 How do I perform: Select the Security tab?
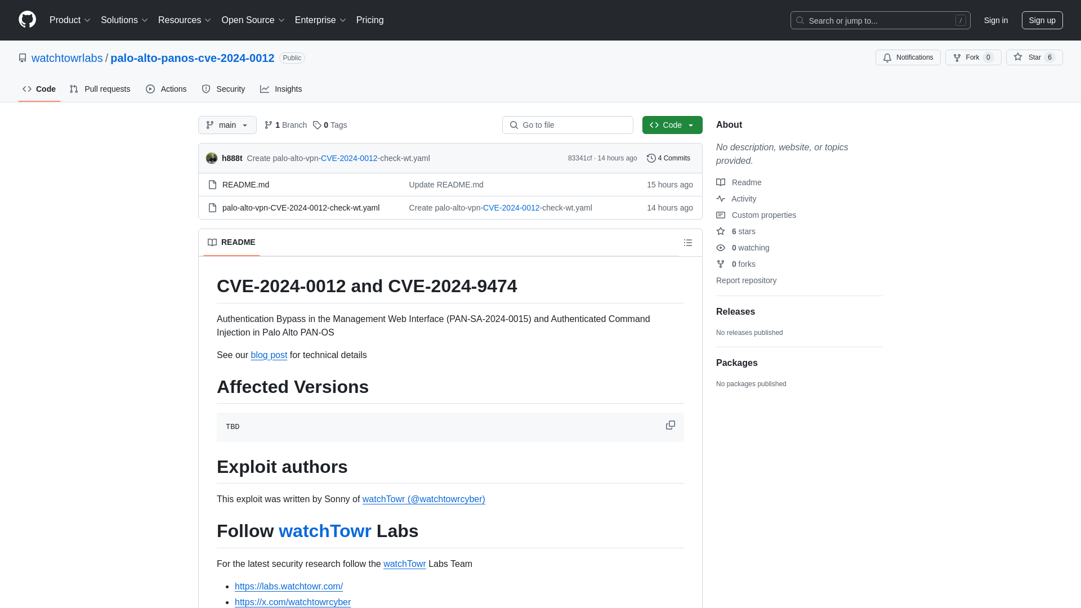point(224,88)
